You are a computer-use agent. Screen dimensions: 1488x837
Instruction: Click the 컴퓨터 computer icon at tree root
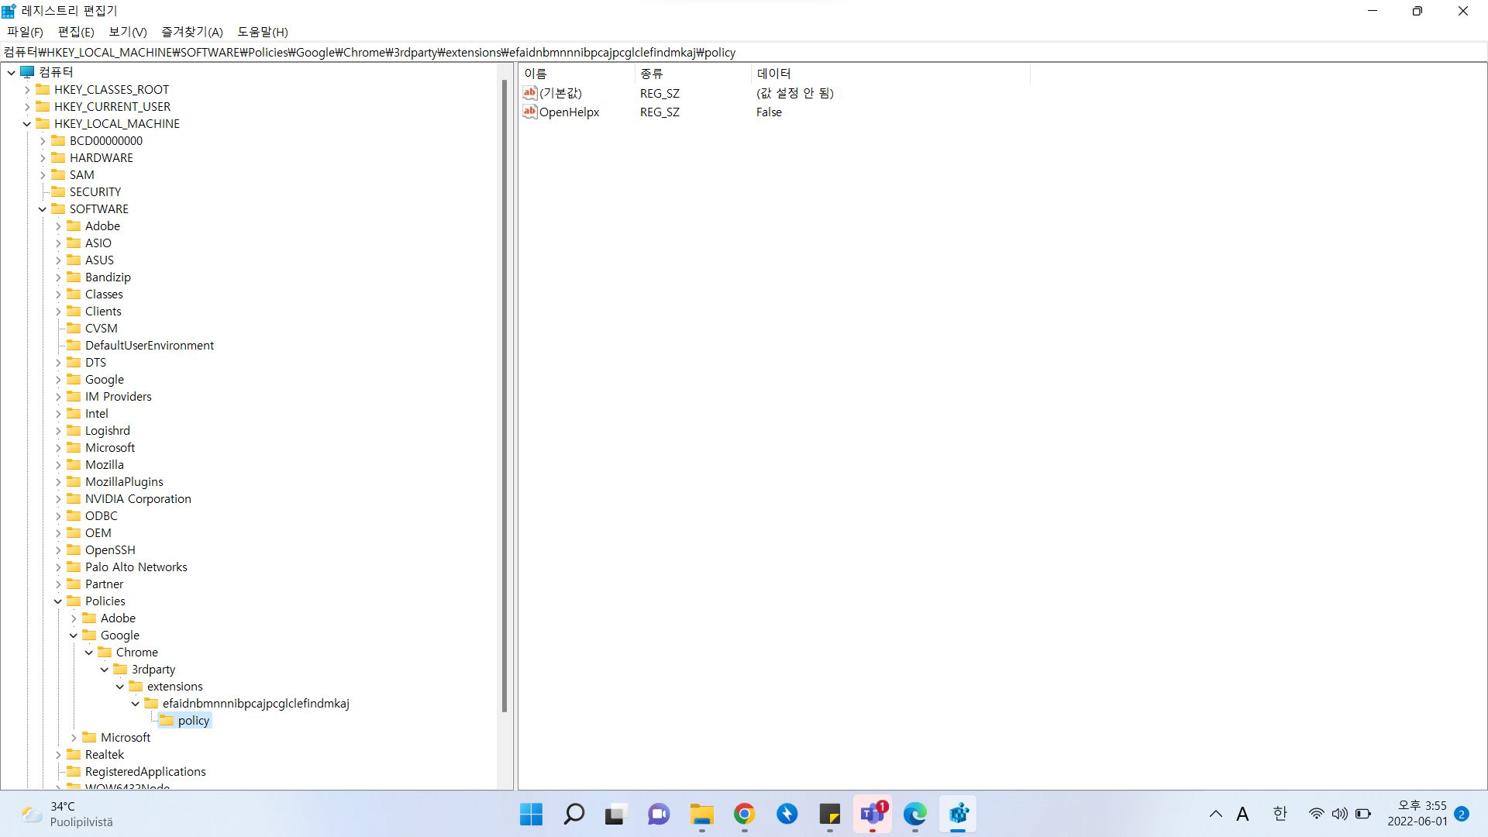click(x=28, y=71)
